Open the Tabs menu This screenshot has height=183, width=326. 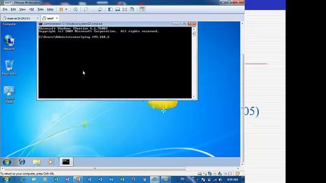click(40, 9)
